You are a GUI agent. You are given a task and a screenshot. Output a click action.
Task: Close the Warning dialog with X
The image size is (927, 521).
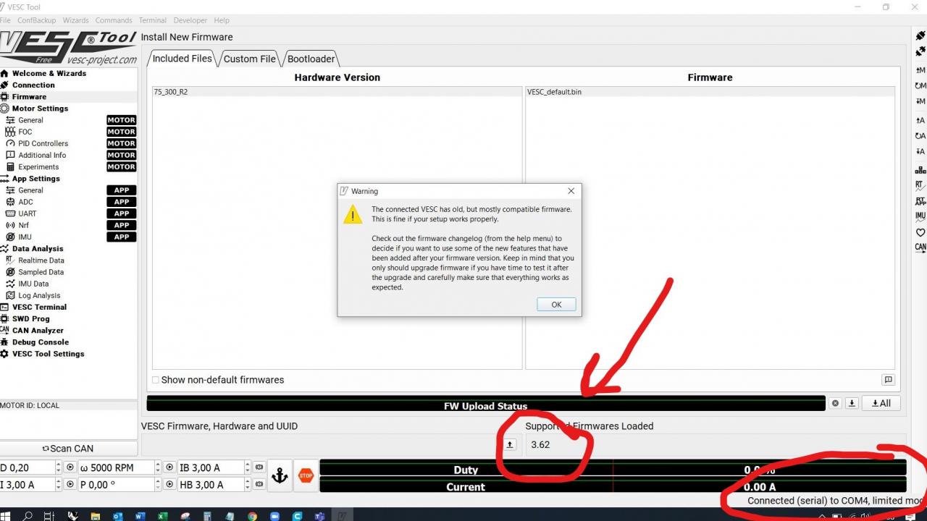tap(571, 191)
